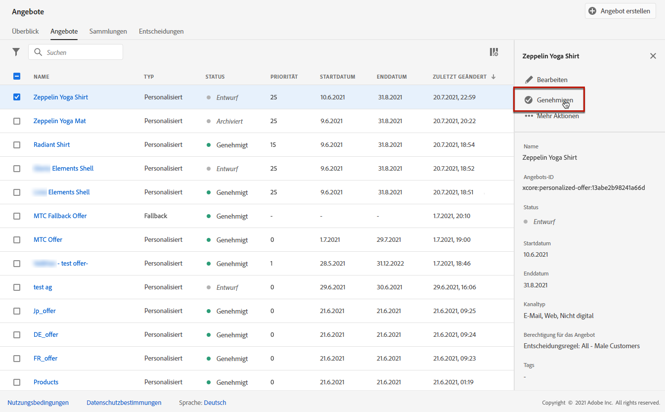Sort the table by Priorität column
This screenshot has height=412, width=665.
tap(284, 77)
